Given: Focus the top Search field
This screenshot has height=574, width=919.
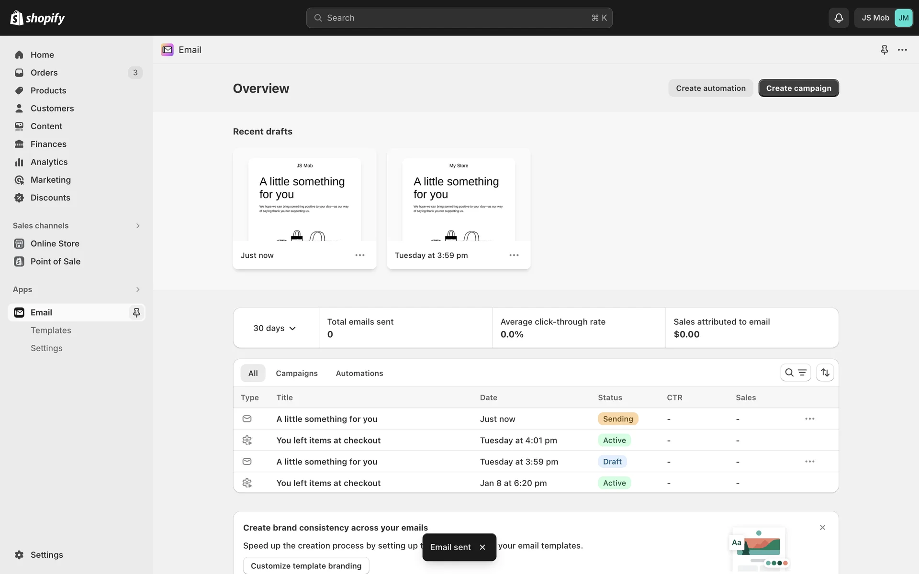Looking at the screenshot, I should click(x=459, y=18).
